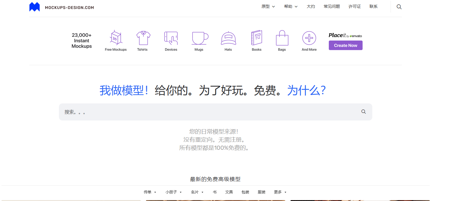Expand the 原型 dropdown menu

(268, 6)
